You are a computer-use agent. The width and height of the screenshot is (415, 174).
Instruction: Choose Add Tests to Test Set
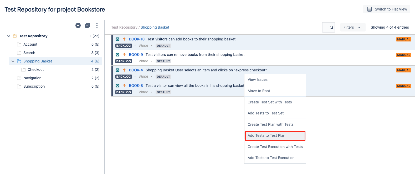(275, 113)
